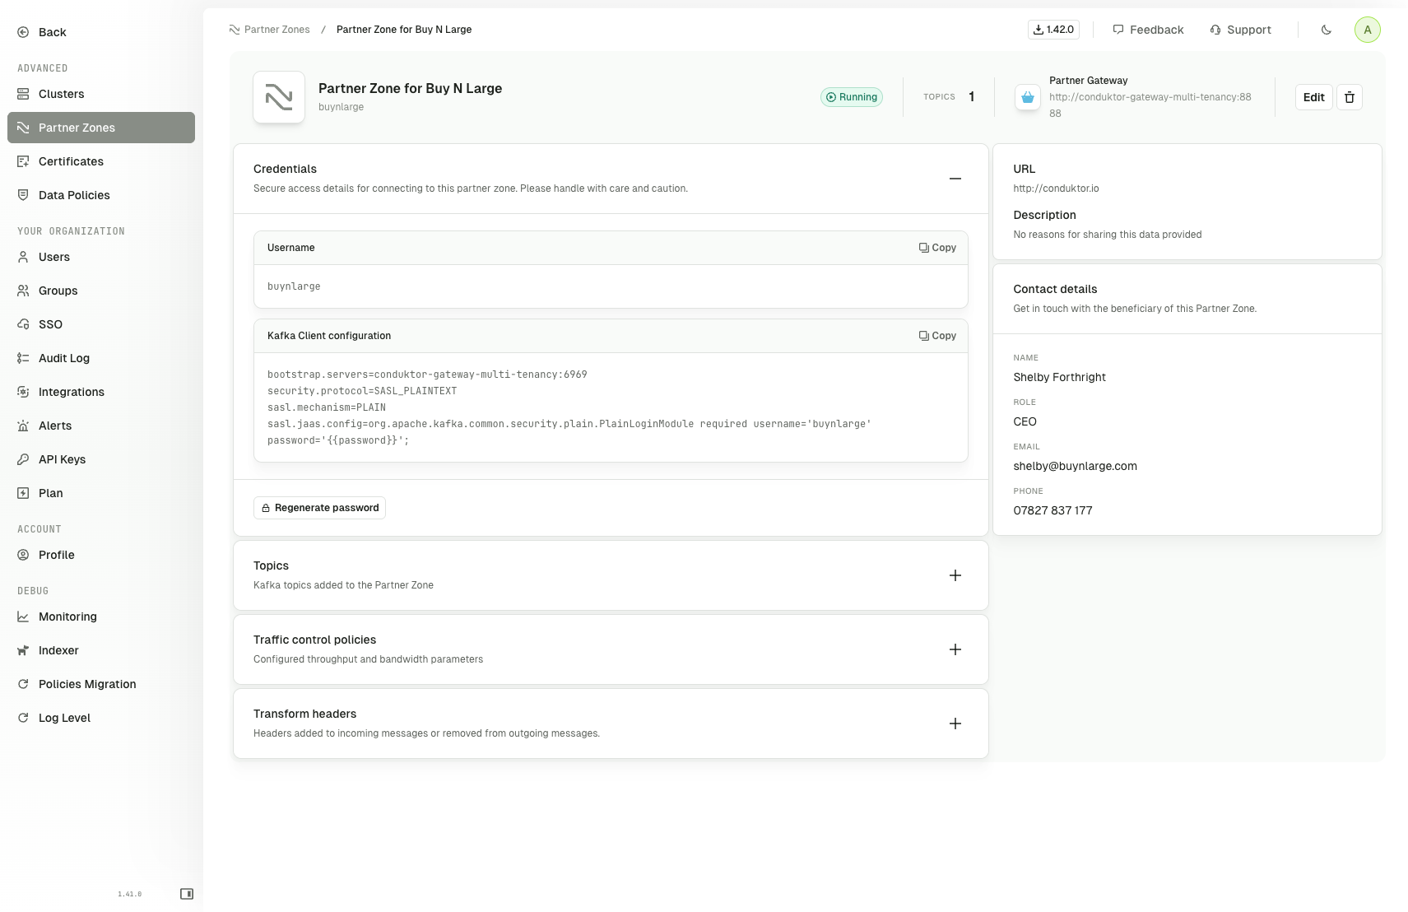The image size is (1408, 912).
Task: Click the user avatar icon labeled A
Action: (1367, 30)
